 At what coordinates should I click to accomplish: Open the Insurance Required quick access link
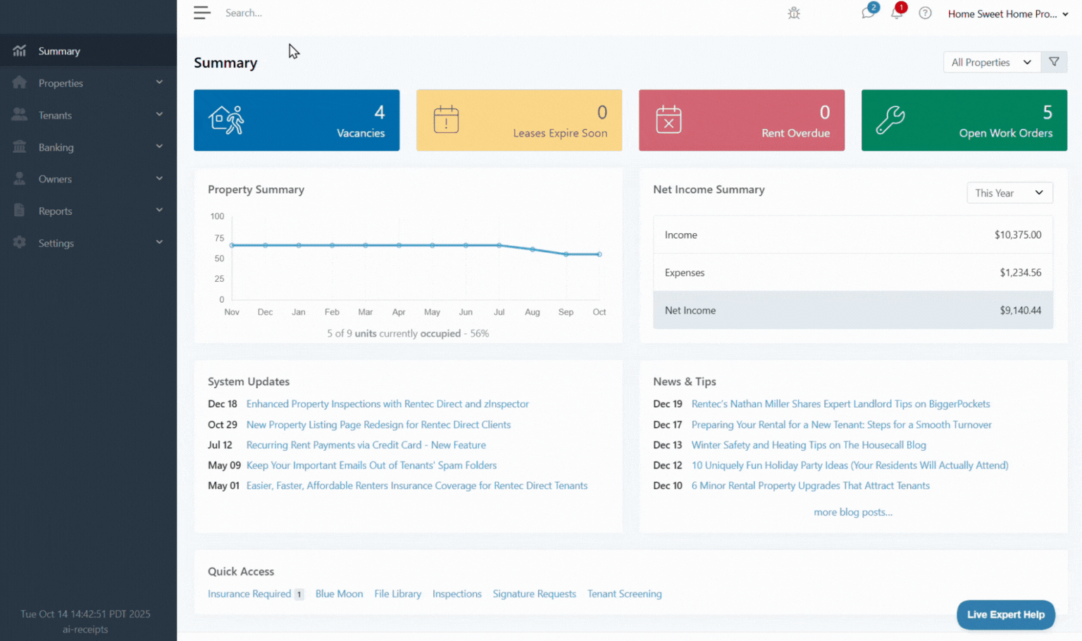coord(249,594)
